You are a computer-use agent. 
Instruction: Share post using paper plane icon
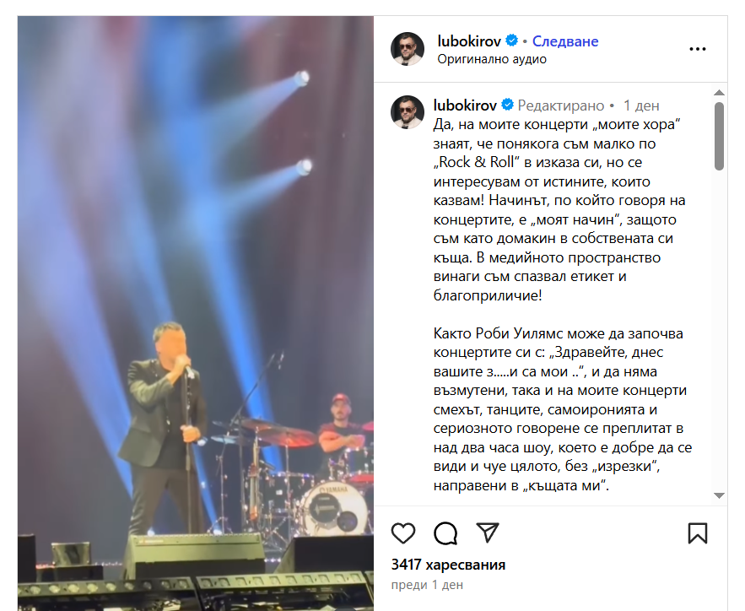pyautogui.click(x=488, y=533)
